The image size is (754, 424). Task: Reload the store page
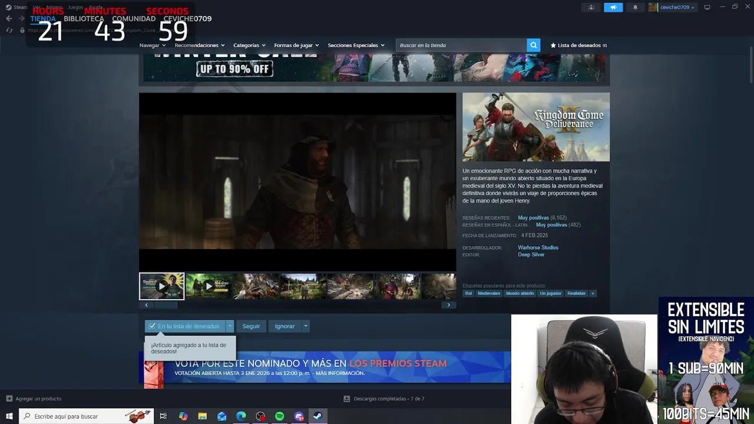[x=9, y=30]
